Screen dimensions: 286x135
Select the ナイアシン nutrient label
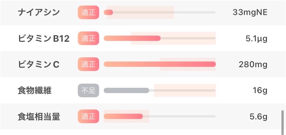(39, 12)
